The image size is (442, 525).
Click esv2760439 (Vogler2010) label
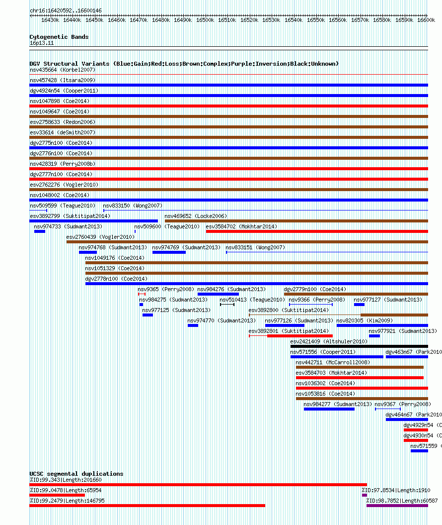pyautogui.click(x=100, y=237)
